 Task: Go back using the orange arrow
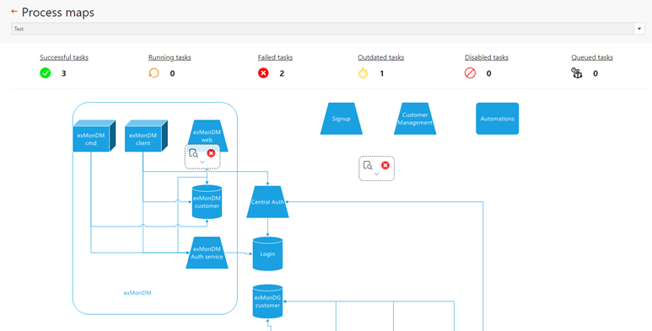click(14, 12)
